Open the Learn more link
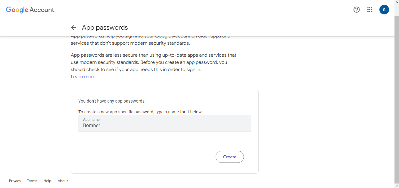 pyautogui.click(x=83, y=77)
